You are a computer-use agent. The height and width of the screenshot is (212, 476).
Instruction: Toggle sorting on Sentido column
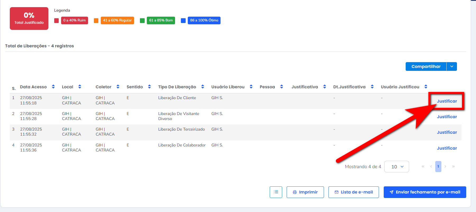[x=149, y=87]
